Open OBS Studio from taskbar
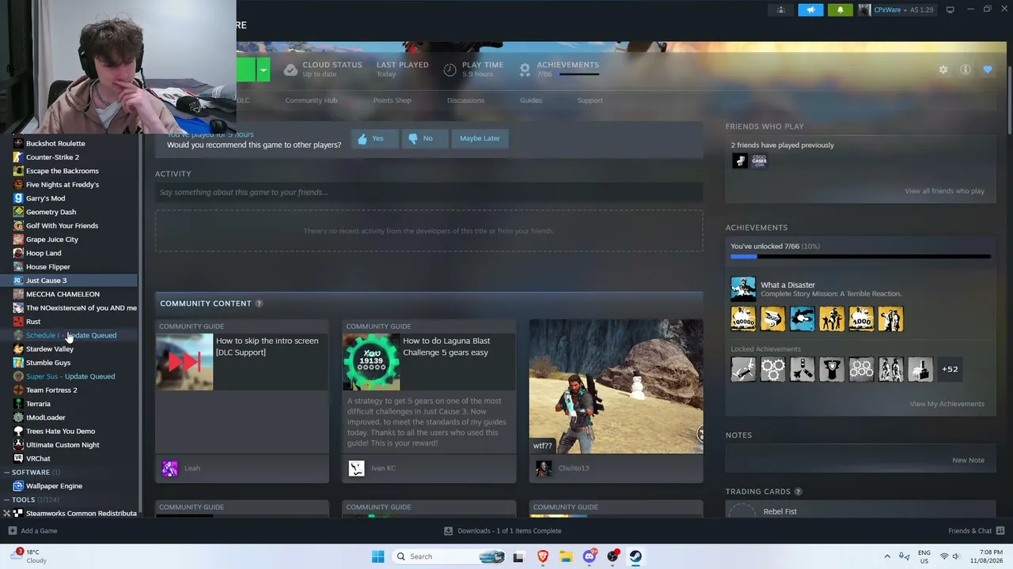 point(613,556)
